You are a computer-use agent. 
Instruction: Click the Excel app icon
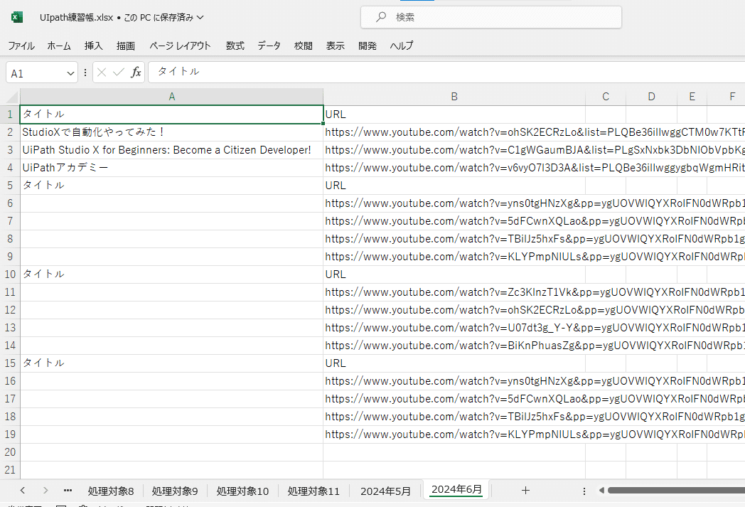coord(17,17)
